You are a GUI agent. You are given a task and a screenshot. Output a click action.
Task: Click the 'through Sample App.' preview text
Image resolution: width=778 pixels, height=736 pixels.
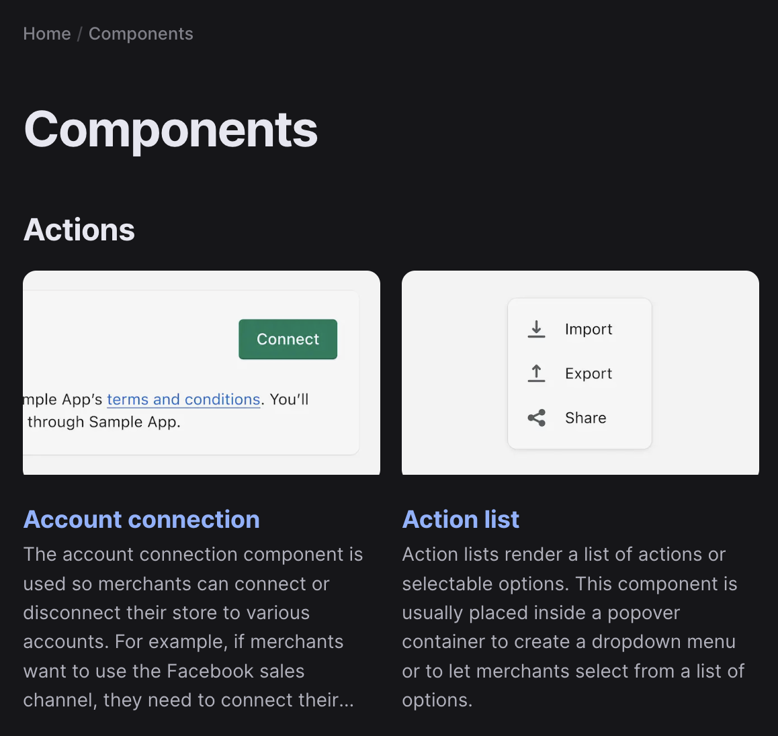tap(104, 422)
